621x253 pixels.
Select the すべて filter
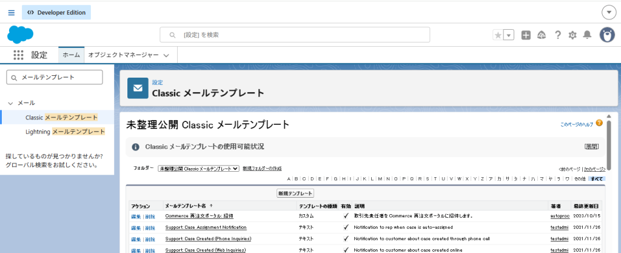pyautogui.click(x=597, y=178)
